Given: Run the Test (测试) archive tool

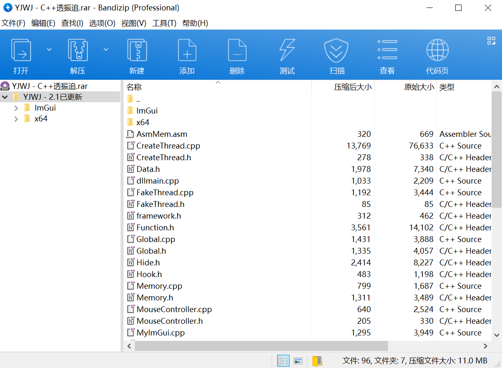Looking at the screenshot, I should click(x=287, y=50).
